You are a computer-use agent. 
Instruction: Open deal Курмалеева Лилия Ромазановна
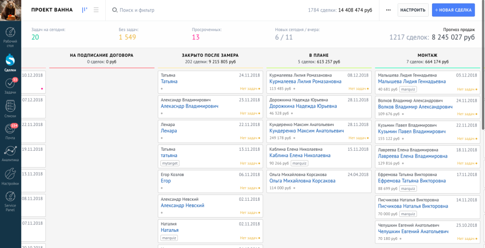305,81
